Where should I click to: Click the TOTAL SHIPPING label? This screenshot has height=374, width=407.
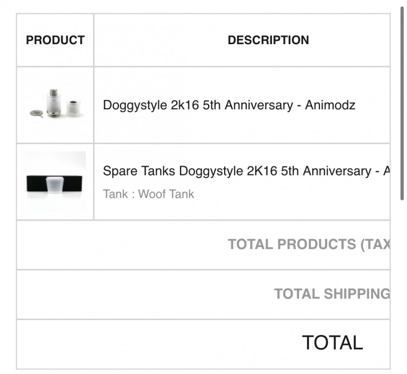coord(332,294)
